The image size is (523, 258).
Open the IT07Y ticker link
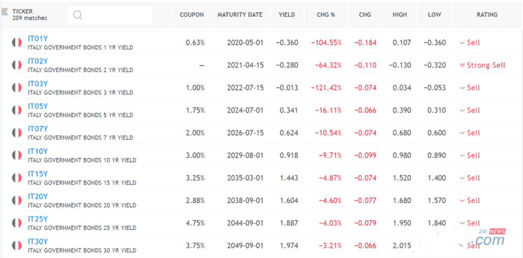coord(38,129)
